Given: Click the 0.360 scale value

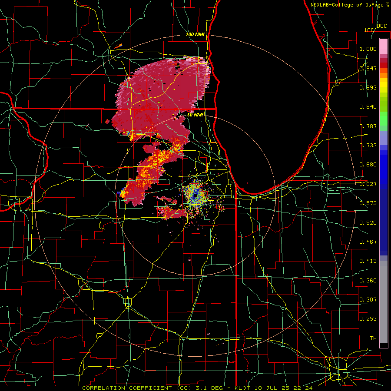Looking at the screenshot, I should pyautogui.click(x=368, y=281).
